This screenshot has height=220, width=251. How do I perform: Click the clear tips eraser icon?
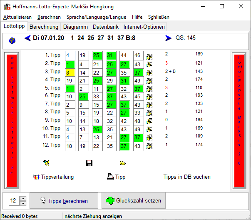47,163
